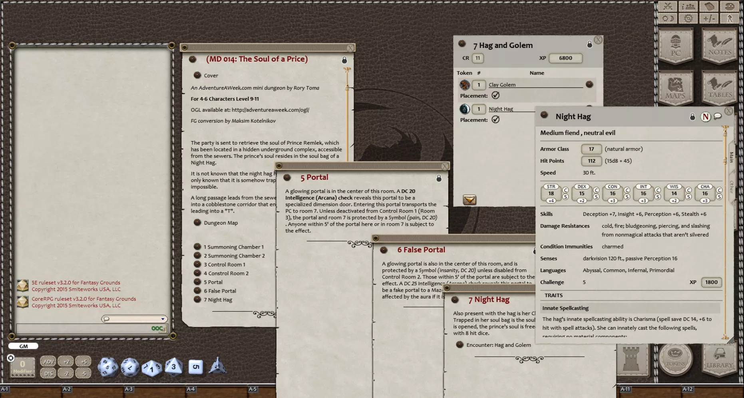
Task: Pick up the d20 die
Action: 108,367
